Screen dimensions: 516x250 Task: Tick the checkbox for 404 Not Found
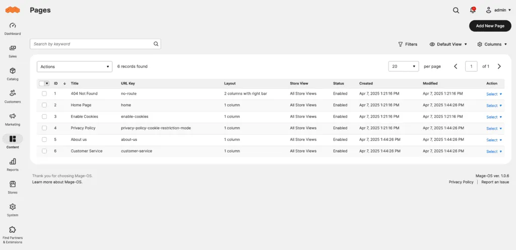pyautogui.click(x=44, y=94)
